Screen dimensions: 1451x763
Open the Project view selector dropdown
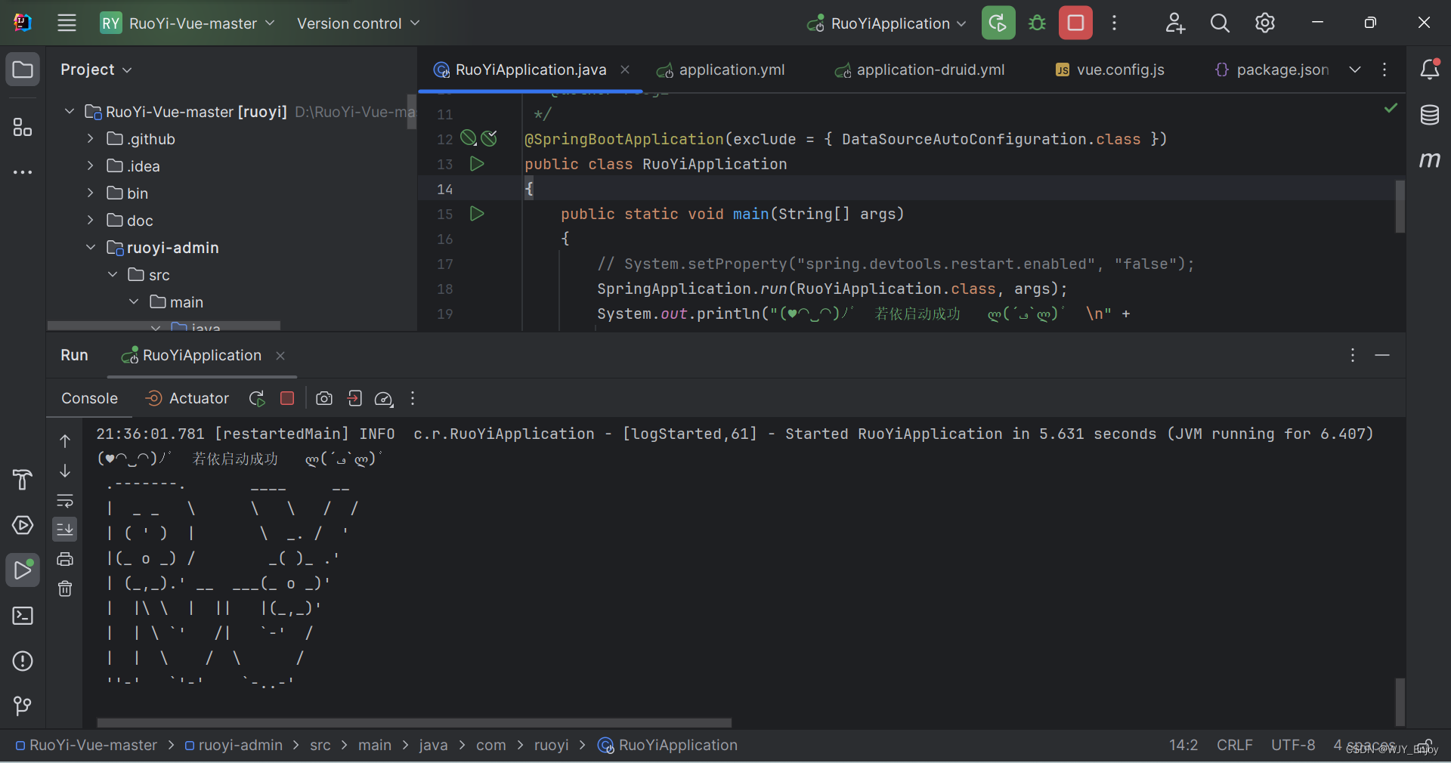(x=97, y=70)
